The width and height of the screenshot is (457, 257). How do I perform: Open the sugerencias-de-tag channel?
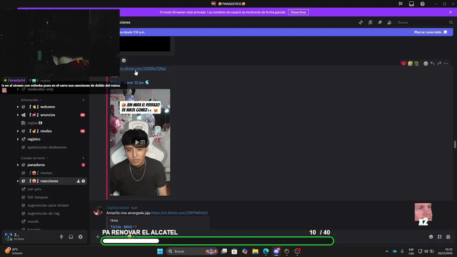pos(53,213)
